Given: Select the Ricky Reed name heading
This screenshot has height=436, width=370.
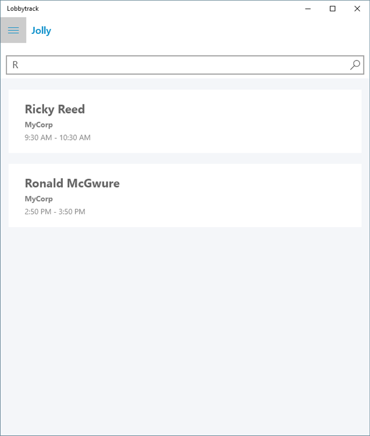Looking at the screenshot, I should [55, 109].
